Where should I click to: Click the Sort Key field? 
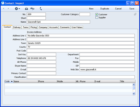[x=41, y=54]
